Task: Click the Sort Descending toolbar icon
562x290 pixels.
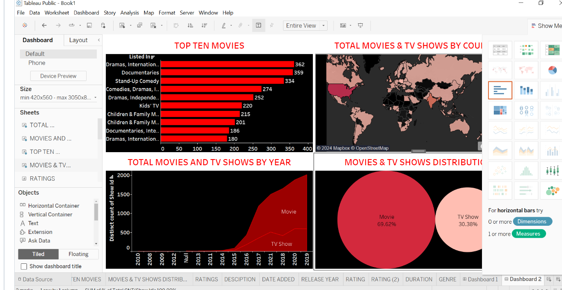Action: pos(204,25)
